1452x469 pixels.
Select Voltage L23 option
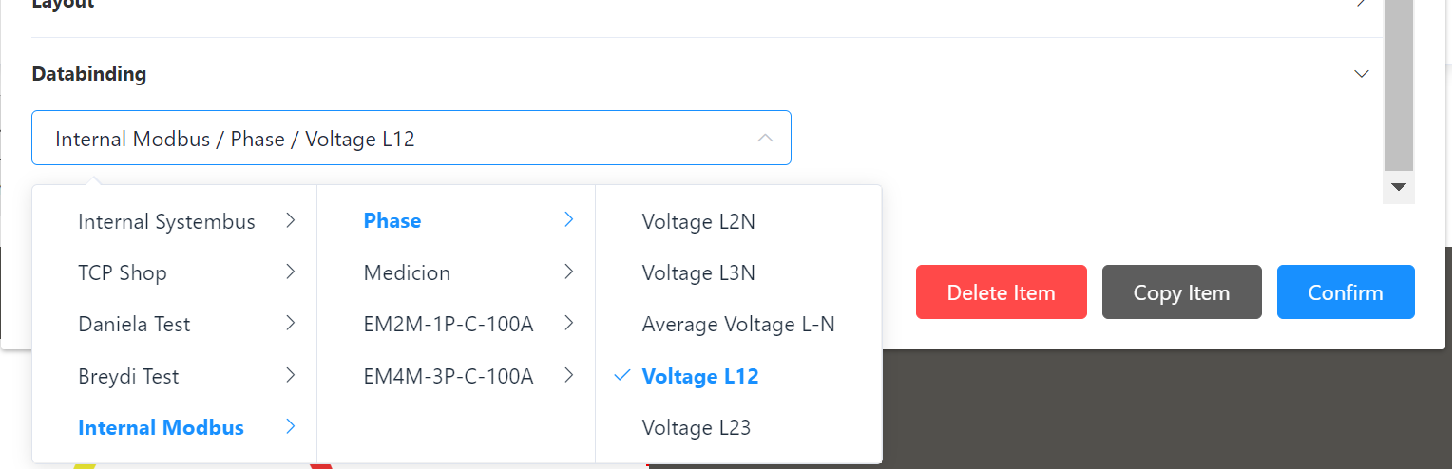tap(697, 427)
